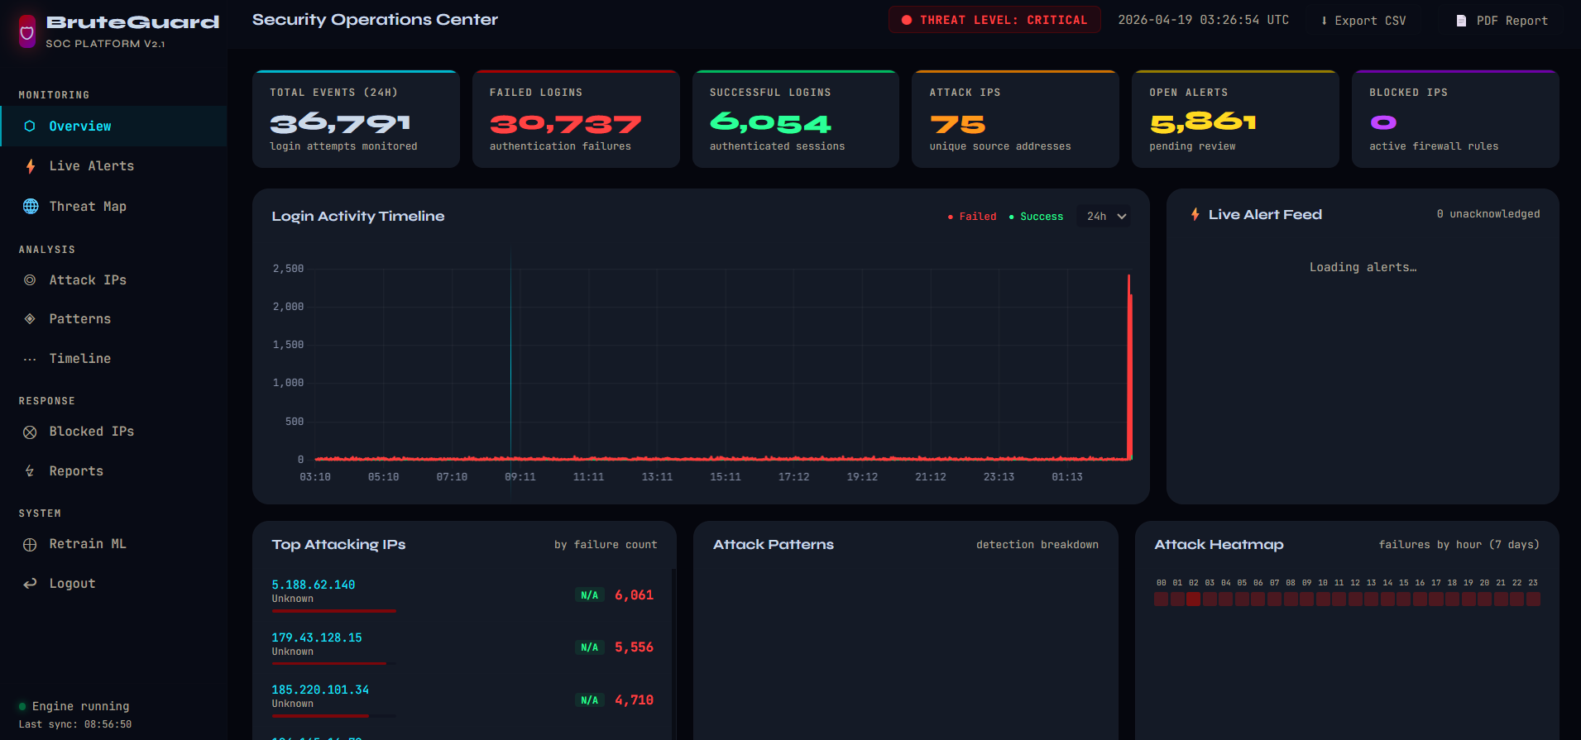The height and width of the screenshot is (740, 1581).
Task: Select the Attack IPs target icon
Action: coord(30,280)
